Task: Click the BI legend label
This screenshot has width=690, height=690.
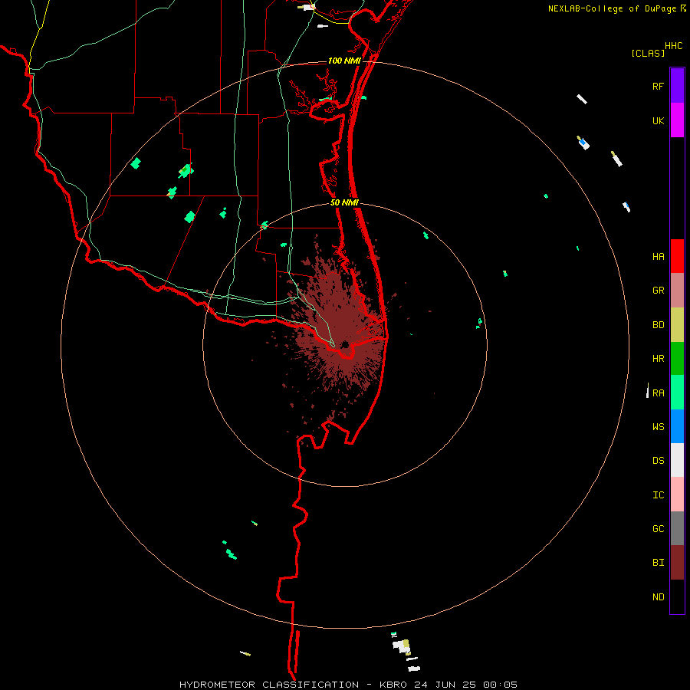Action: [x=658, y=563]
